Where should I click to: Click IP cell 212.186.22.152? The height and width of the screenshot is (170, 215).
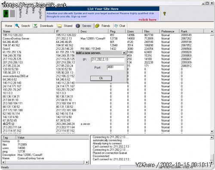(65, 76)
